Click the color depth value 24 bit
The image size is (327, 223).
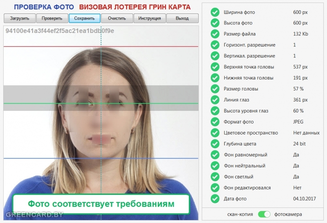(300, 144)
